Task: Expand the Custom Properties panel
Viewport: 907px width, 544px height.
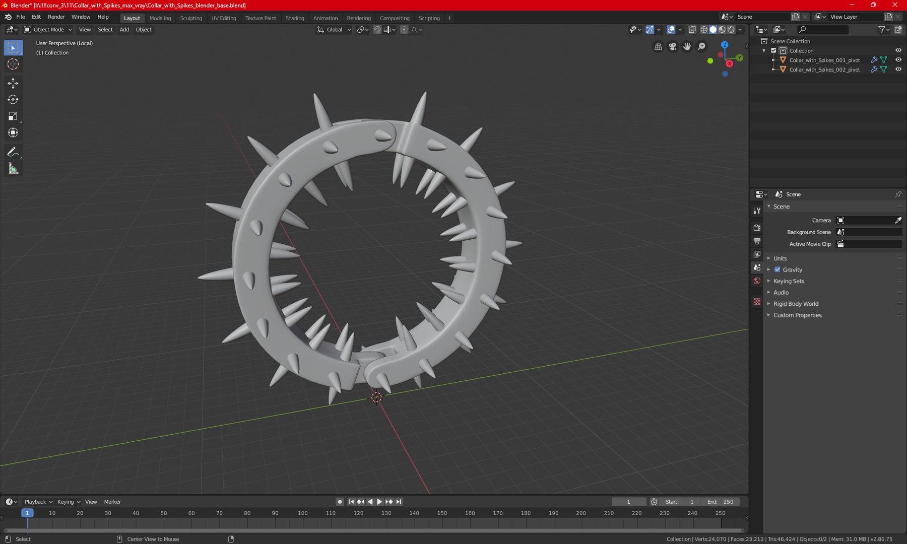Action: click(x=797, y=315)
